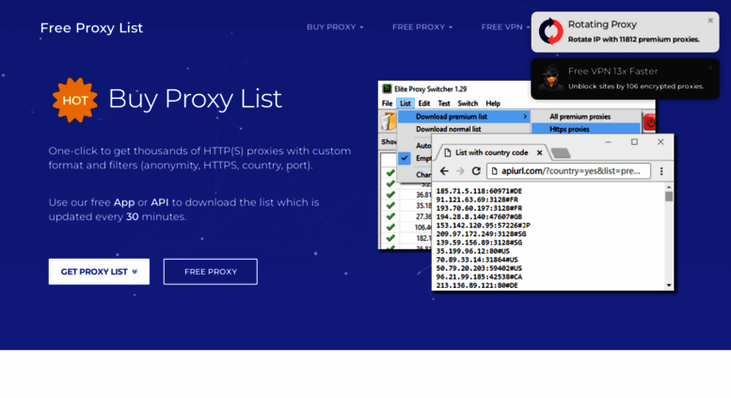The width and height of the screenshot is (731, 398).
Task: Click the apiurl.com address bar
Action: (568, 171)
